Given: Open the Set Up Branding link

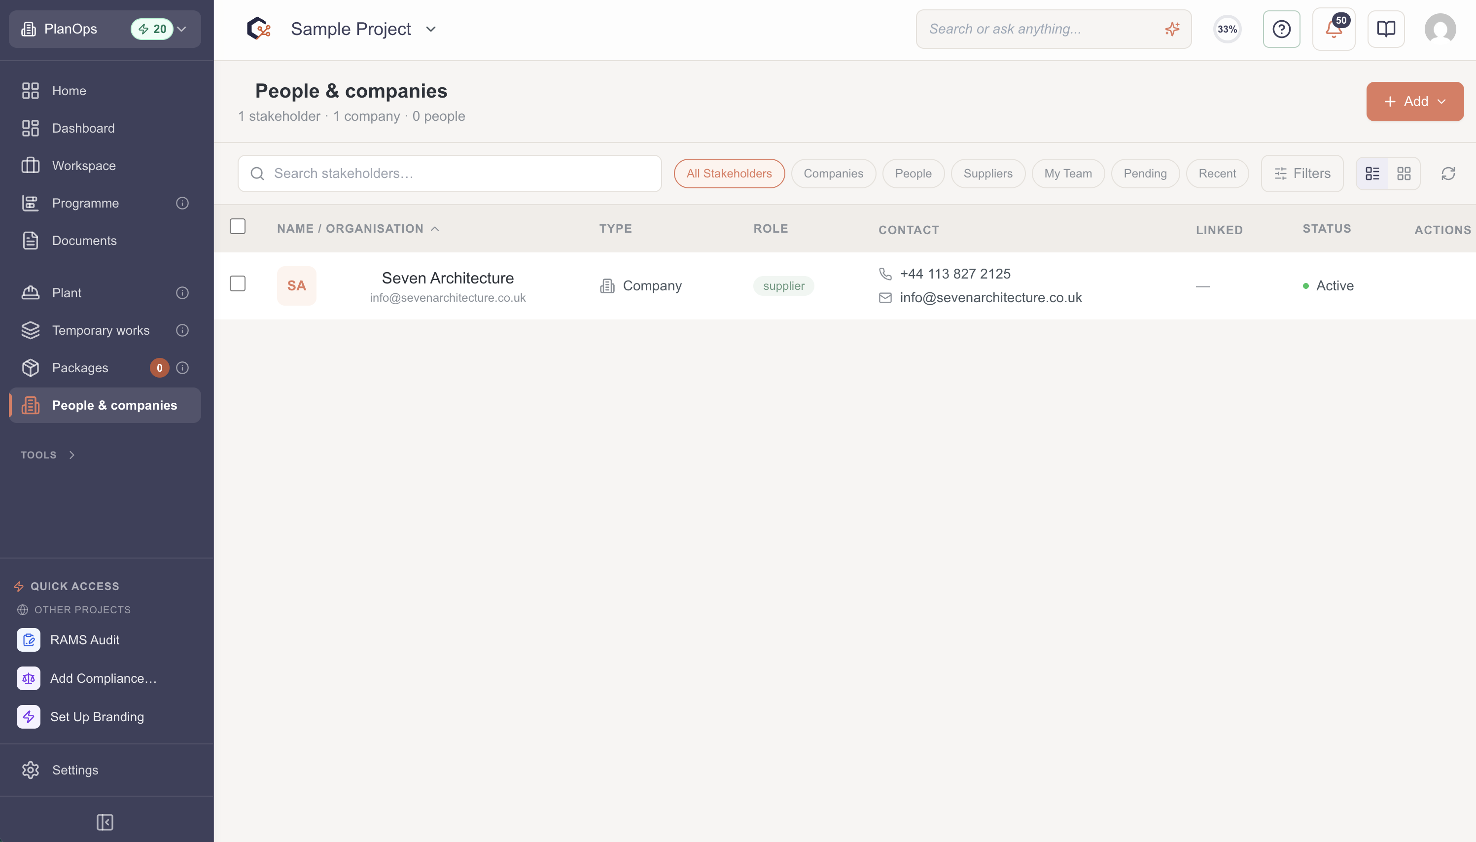Looking at the screenshot, I should [97, 716].
